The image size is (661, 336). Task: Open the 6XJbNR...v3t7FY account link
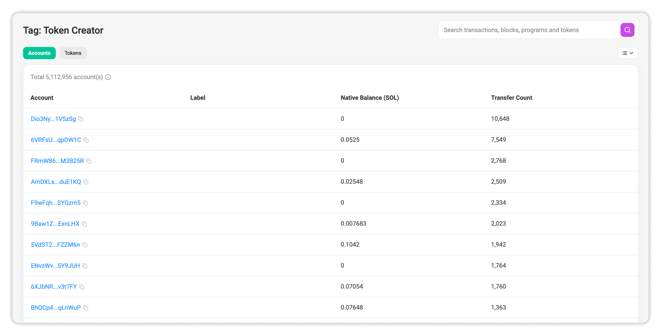point(54,287)
